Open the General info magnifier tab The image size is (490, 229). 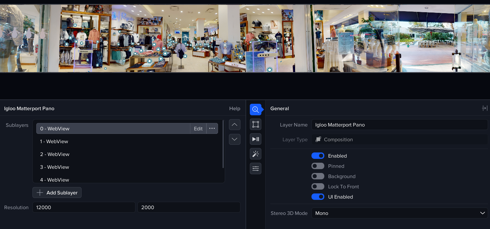coord(255,110)
